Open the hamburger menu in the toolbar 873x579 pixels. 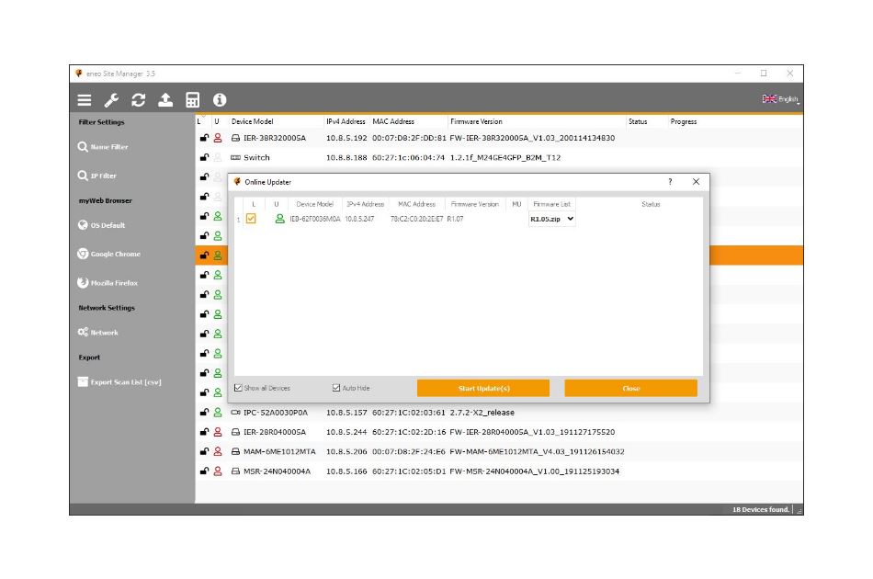85,100
